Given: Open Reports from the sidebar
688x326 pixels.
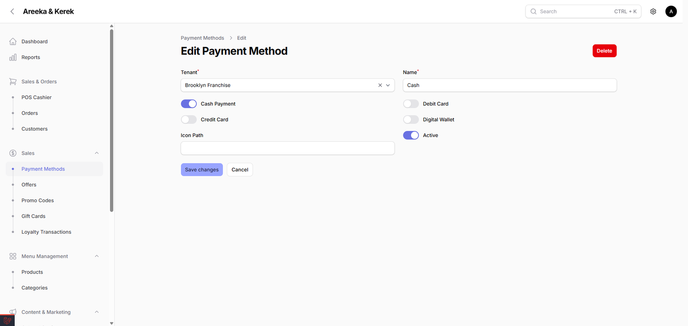Looking at the screenshot, I should tap(31, 57).
